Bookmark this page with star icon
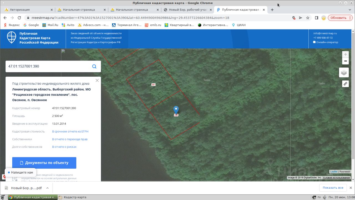 tap(308, 18)
